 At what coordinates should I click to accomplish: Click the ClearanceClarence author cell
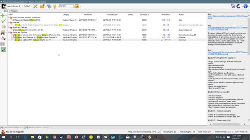click(185, 30)
